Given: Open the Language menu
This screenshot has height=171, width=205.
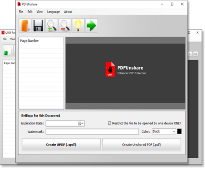Looking at the screenshot, I should coord(53,12).
